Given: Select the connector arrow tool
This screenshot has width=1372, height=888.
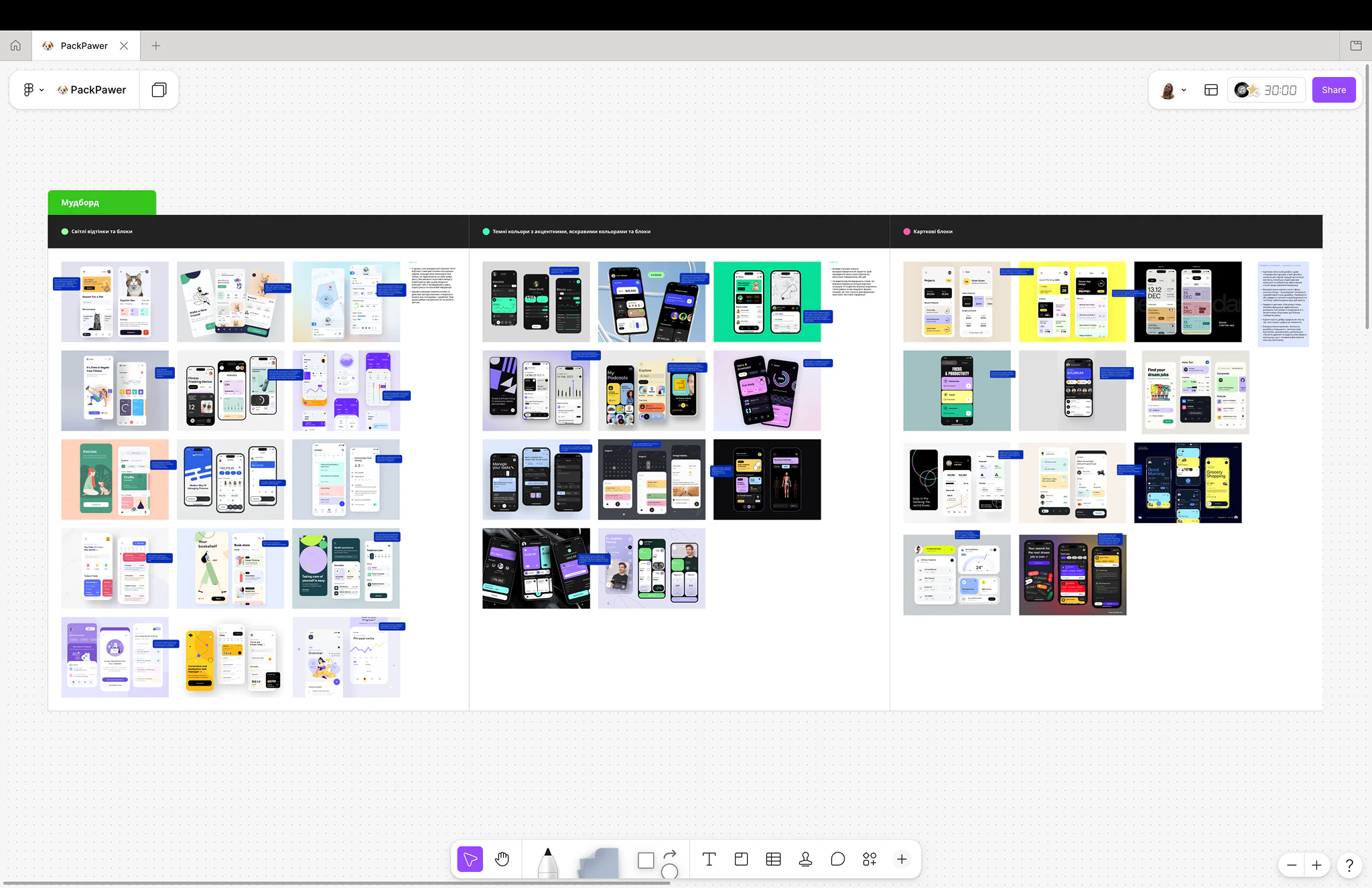Looking at the screenshot, I should 670,854.
